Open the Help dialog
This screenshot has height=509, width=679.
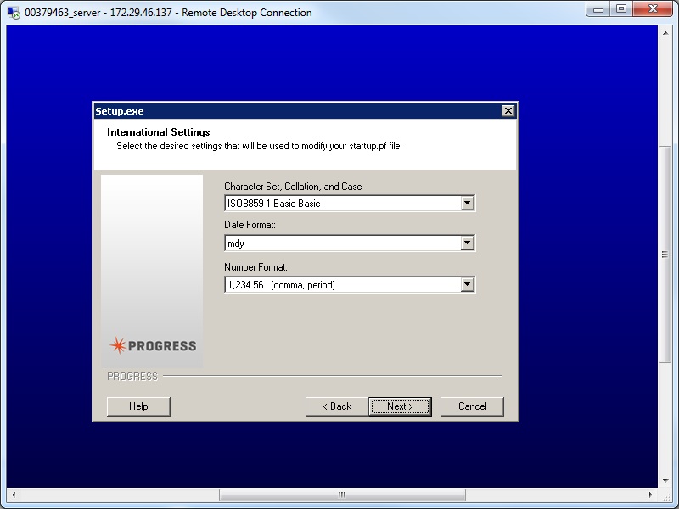click(x=138, y=406)
